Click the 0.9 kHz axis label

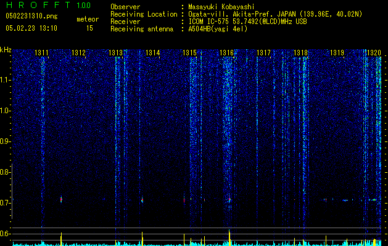click(5, 141)
